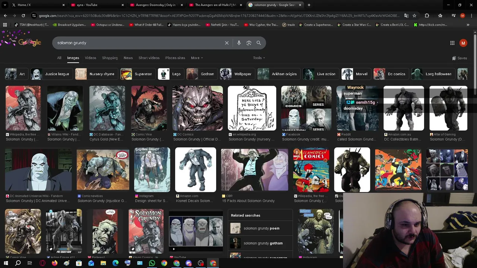The height and width of the screenshot is (268, 477).
Task: Open the kick.com bookmark
Action: coord(430,25)
